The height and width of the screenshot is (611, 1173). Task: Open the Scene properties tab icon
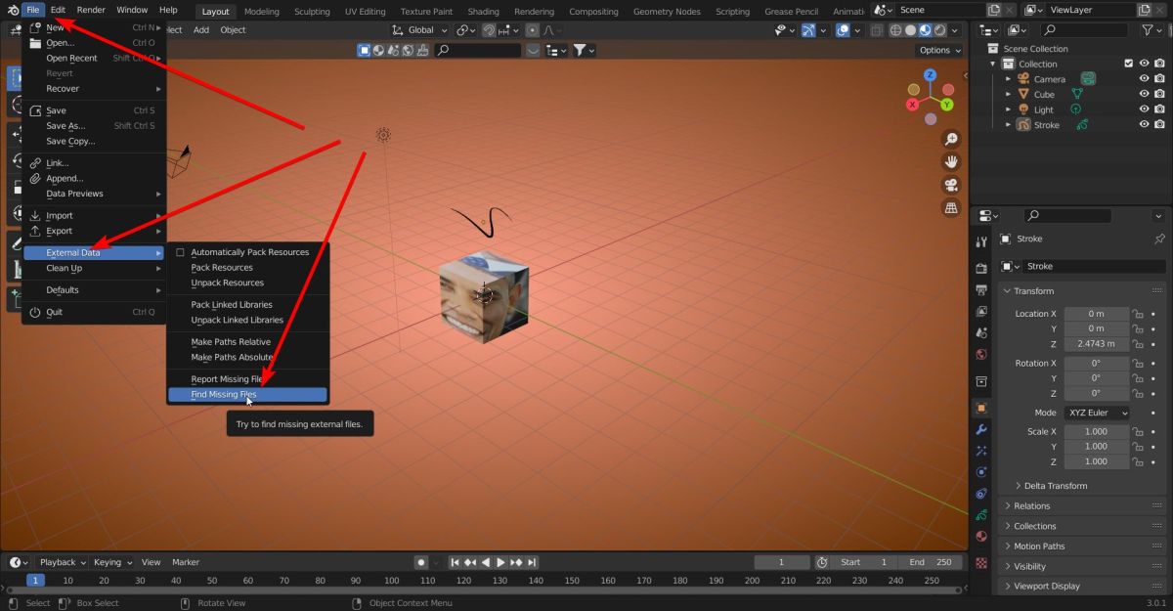tap(981, 333)
